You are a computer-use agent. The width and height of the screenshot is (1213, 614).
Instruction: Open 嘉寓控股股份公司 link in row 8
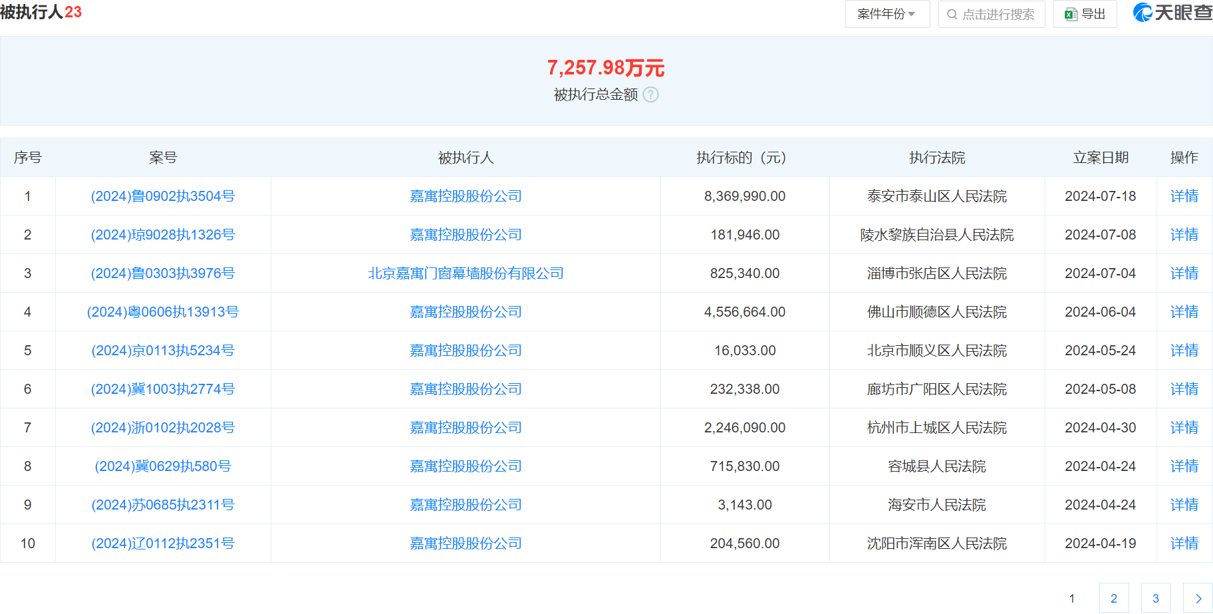(x=466, y=466)
